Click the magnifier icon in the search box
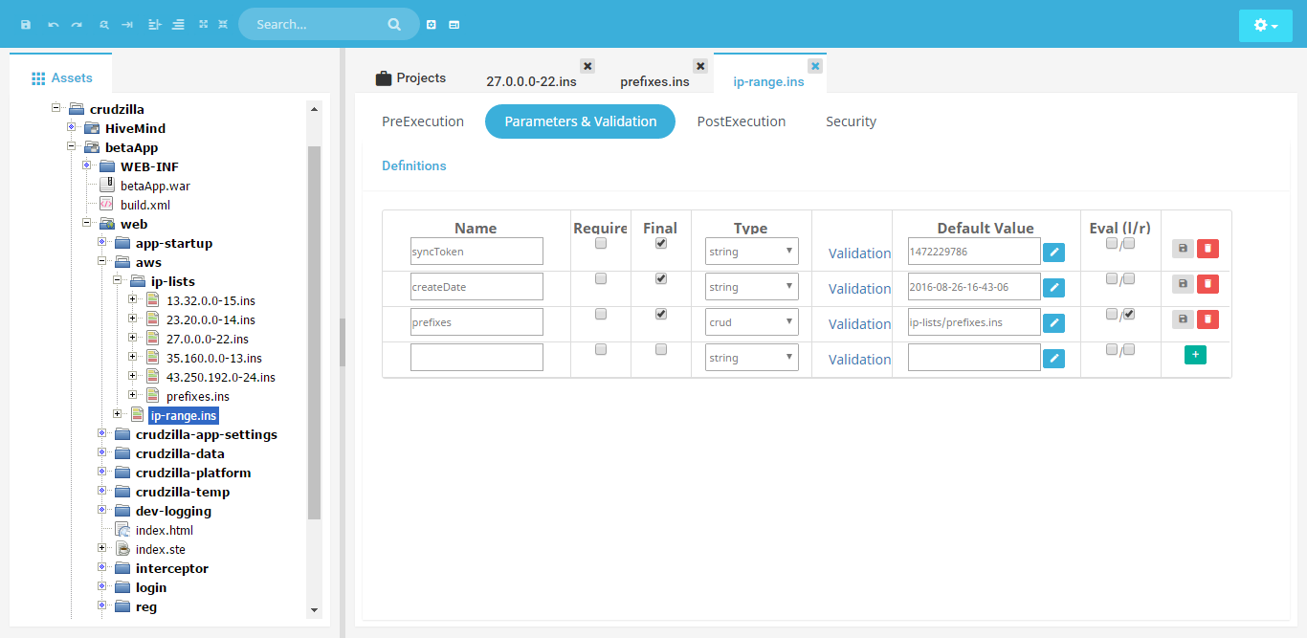 point(394,24)
